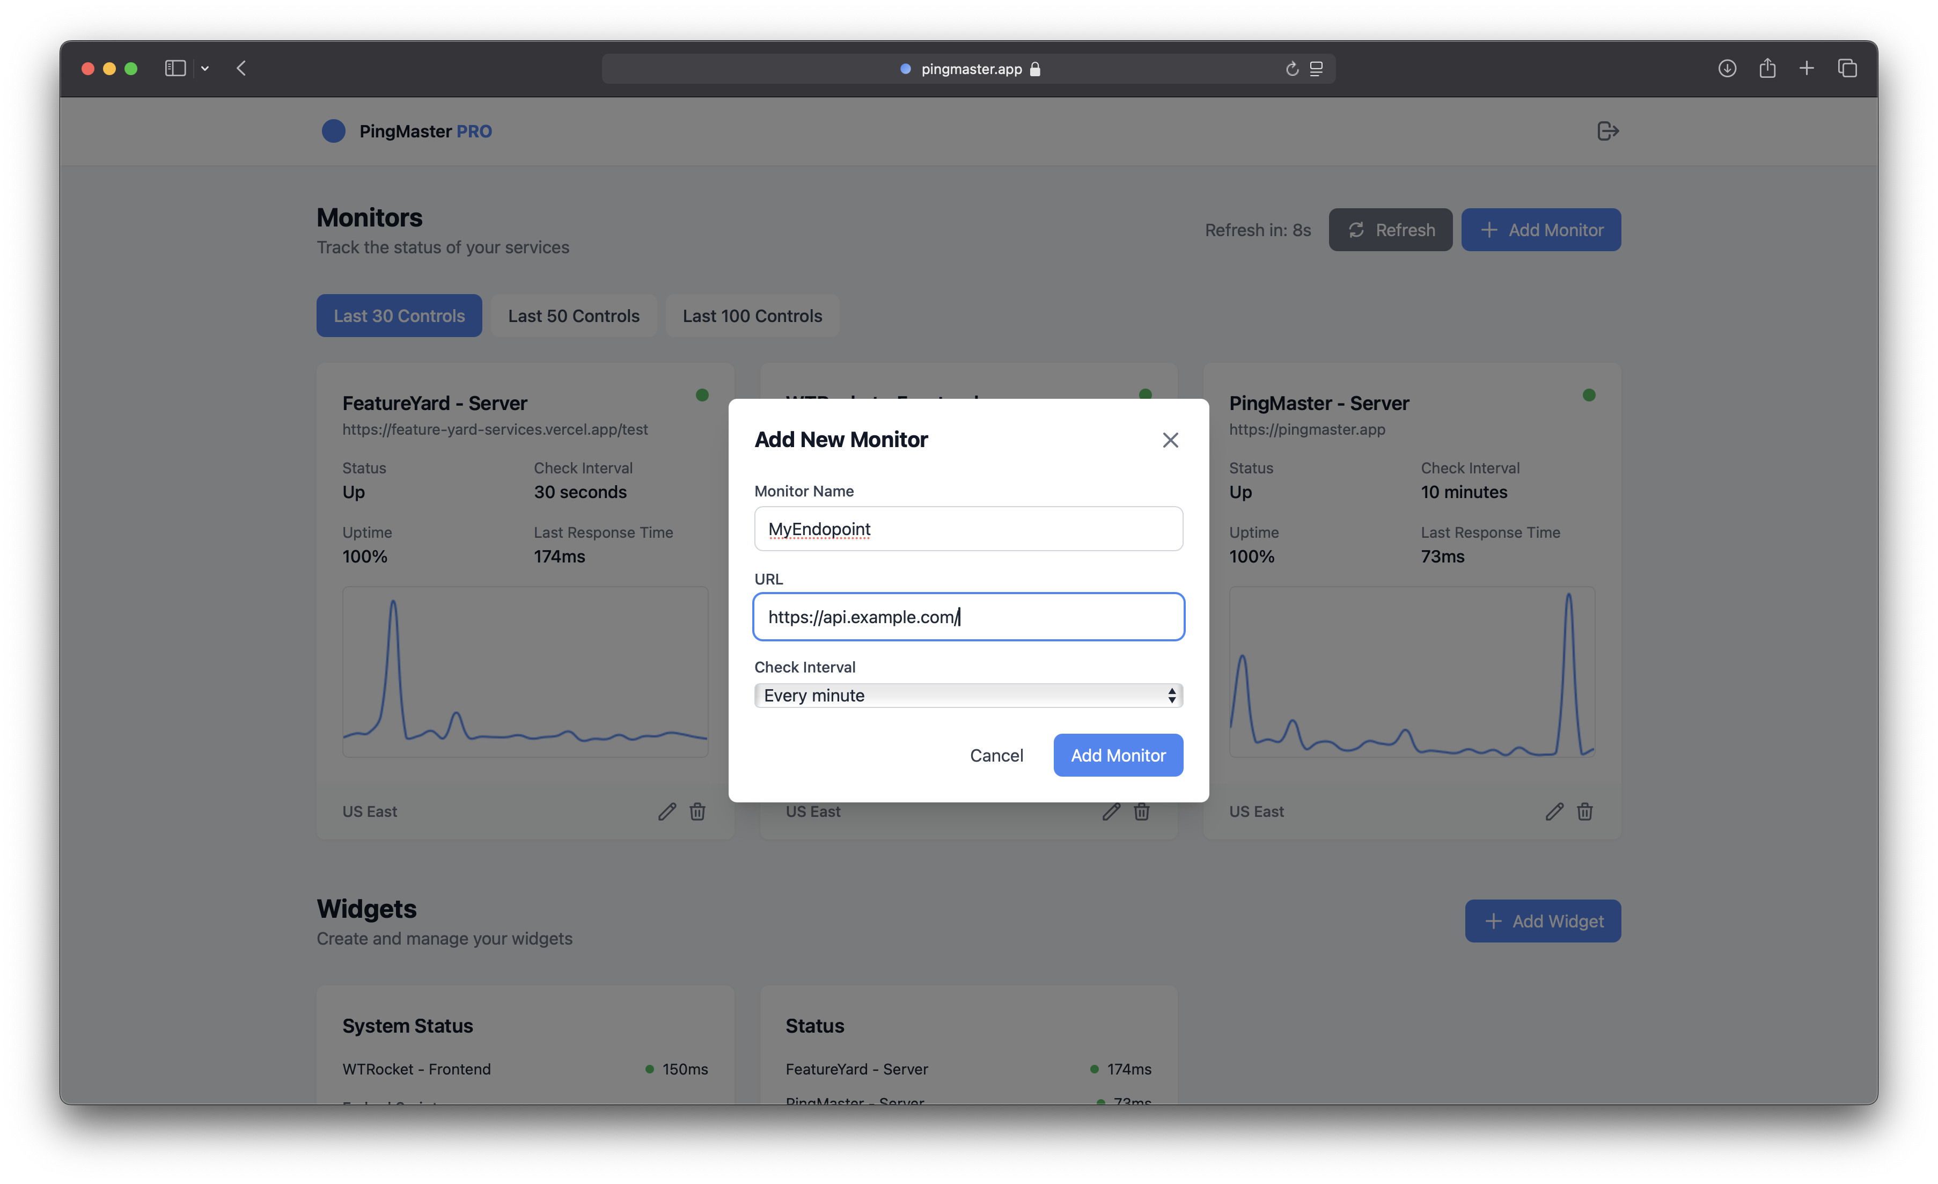This screenshot has height=1184, width=1938.
Task: Open the sidebar chevron dropdown
Action: point(204,69)
